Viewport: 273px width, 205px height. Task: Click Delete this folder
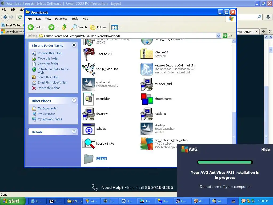49,88
